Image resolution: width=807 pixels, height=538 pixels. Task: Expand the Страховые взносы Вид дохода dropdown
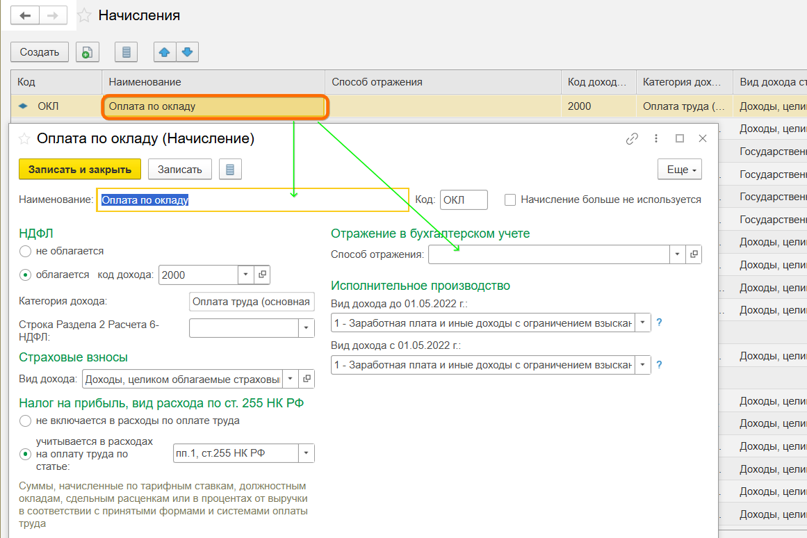point(291,379)
